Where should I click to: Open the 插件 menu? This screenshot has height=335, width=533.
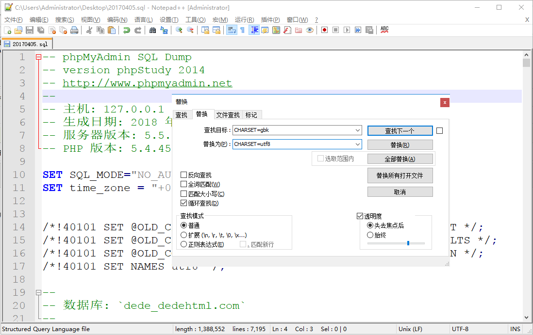pos(270,20)
